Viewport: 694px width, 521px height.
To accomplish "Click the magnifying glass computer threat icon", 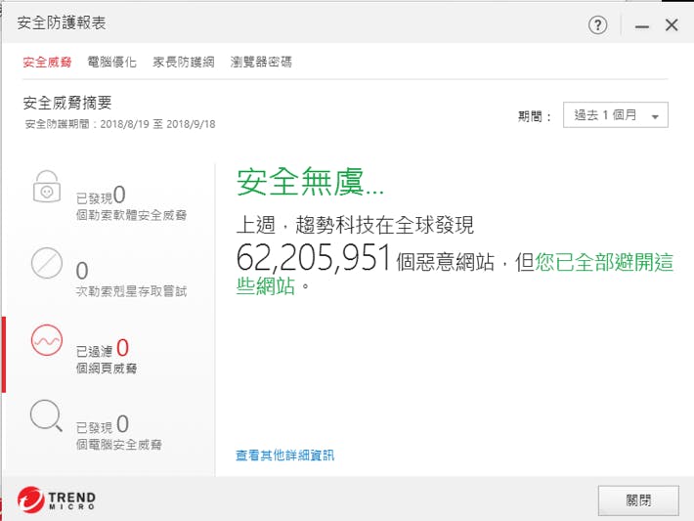I will point(46,416).
